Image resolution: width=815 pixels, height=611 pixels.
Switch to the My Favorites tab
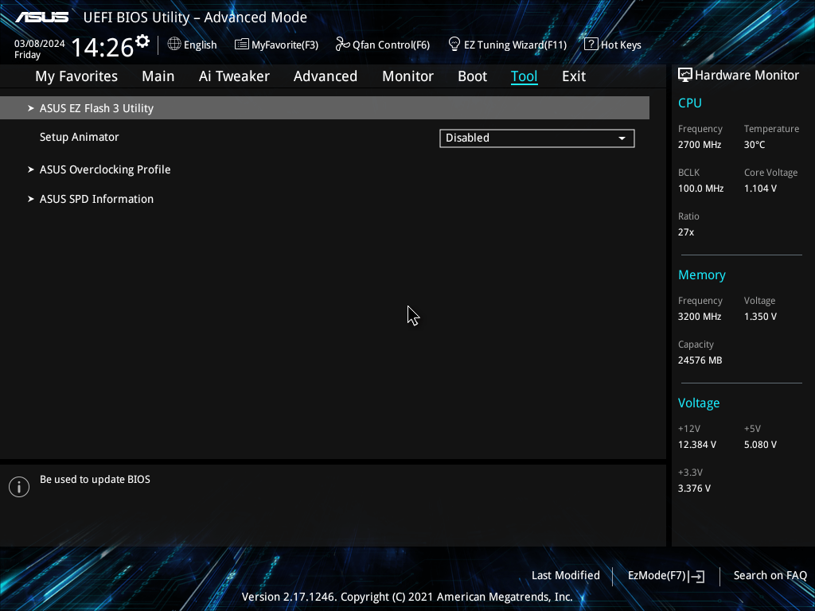tap(76, 76)
